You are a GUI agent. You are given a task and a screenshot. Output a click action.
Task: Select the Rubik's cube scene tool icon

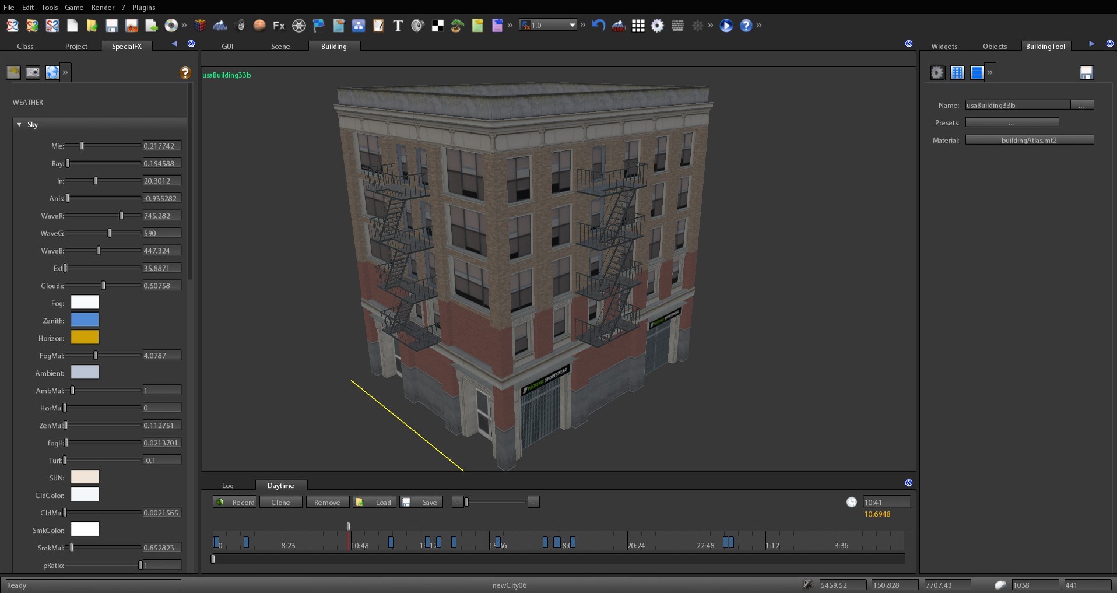coord(201,26)
